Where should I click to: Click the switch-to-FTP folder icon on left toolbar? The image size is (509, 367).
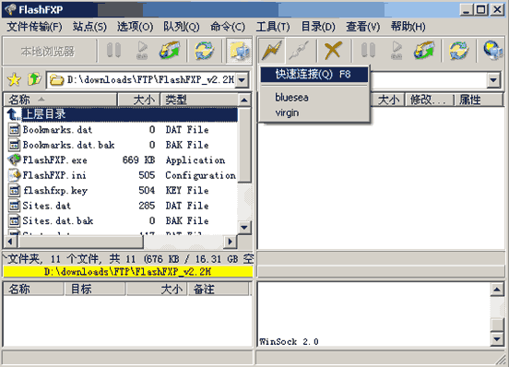point(239,51)
